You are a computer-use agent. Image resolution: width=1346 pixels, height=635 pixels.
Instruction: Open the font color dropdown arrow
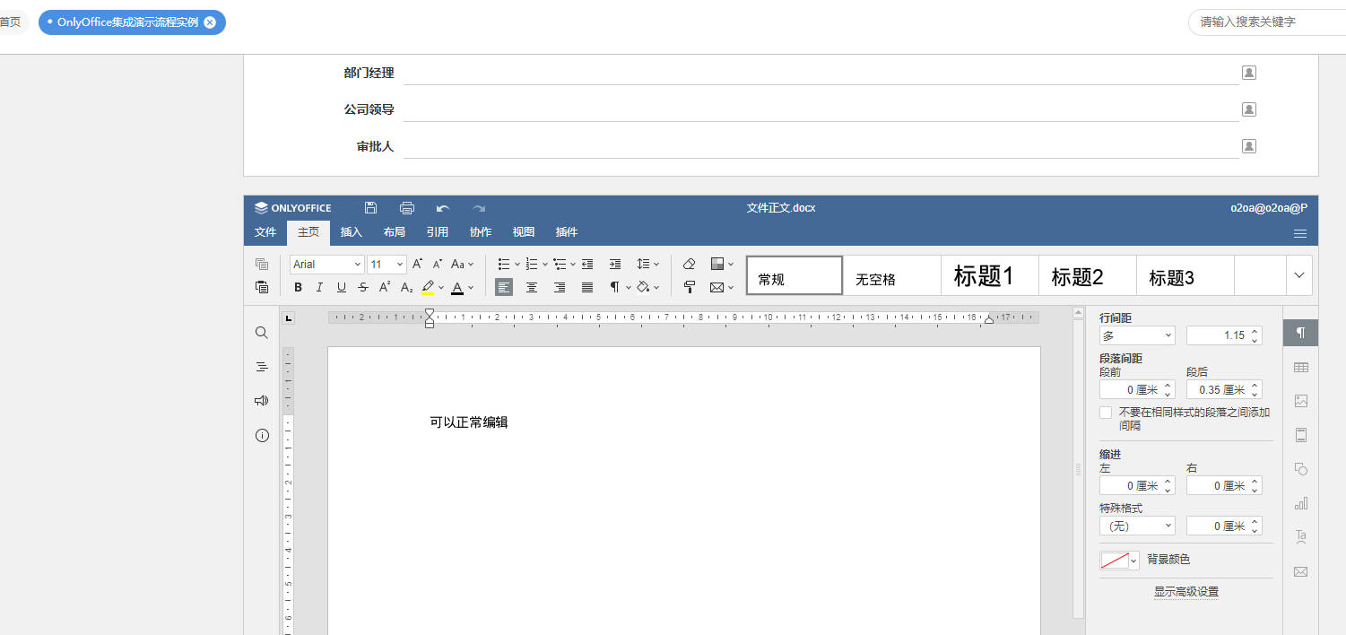(x=471, y=288)
